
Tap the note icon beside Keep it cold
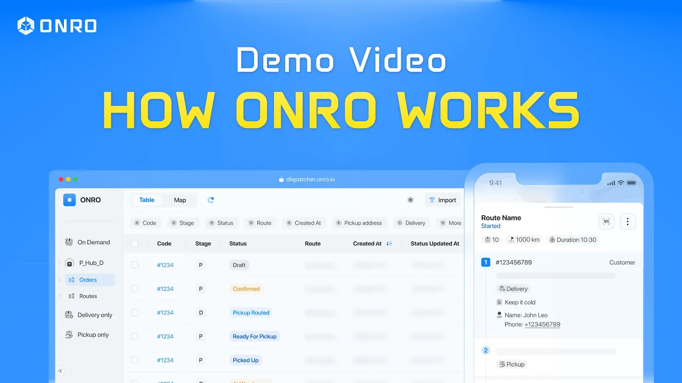pos(499,302)
